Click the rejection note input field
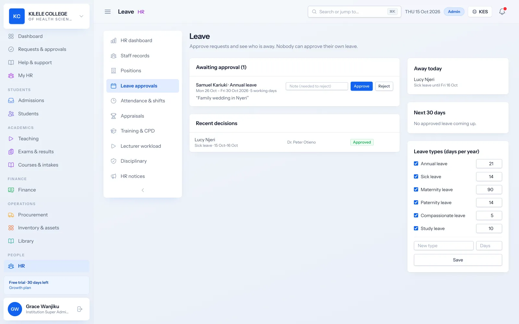The height and width of the screenshot is (324, 519). (317, 86)
